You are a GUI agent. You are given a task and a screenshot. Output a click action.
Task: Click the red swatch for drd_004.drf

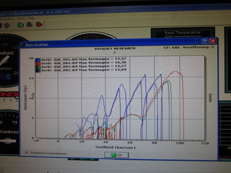(x=38, y=63)
